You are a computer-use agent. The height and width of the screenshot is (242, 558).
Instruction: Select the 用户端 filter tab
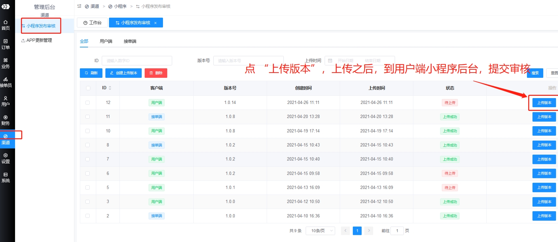coord(106,41)
